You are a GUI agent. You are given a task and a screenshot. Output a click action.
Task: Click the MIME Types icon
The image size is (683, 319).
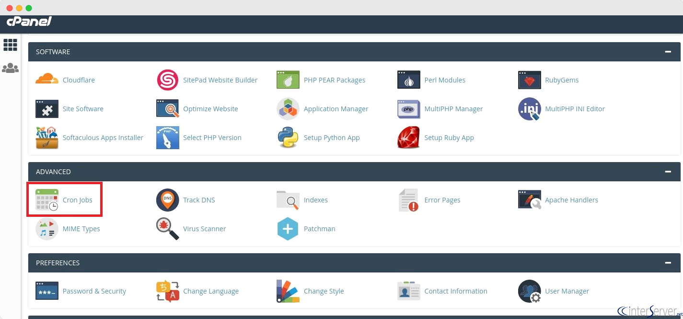tap(47, 229)
